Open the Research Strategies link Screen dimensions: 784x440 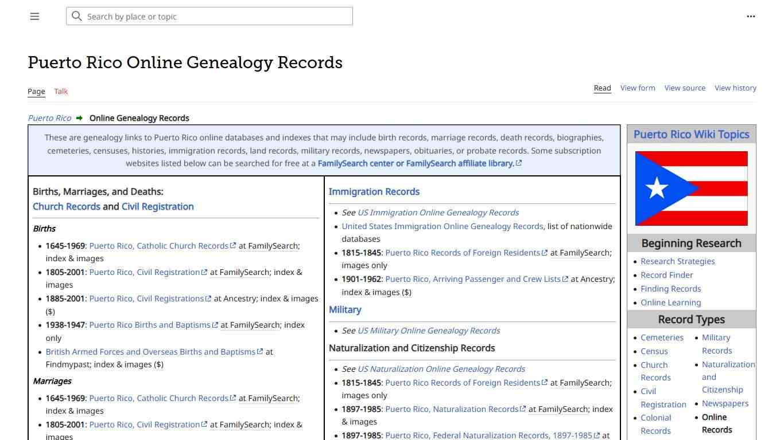pyautogui.click(x=677, y=261)
